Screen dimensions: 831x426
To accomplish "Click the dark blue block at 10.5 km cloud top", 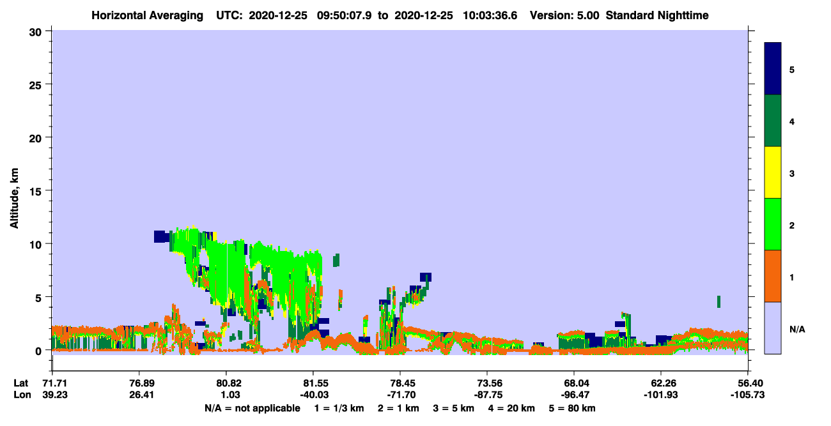I will (162, 237).
